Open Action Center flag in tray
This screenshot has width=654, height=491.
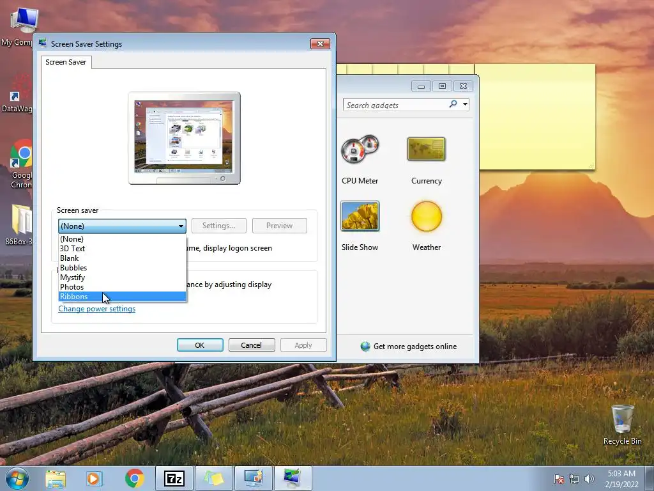(559, 478)
